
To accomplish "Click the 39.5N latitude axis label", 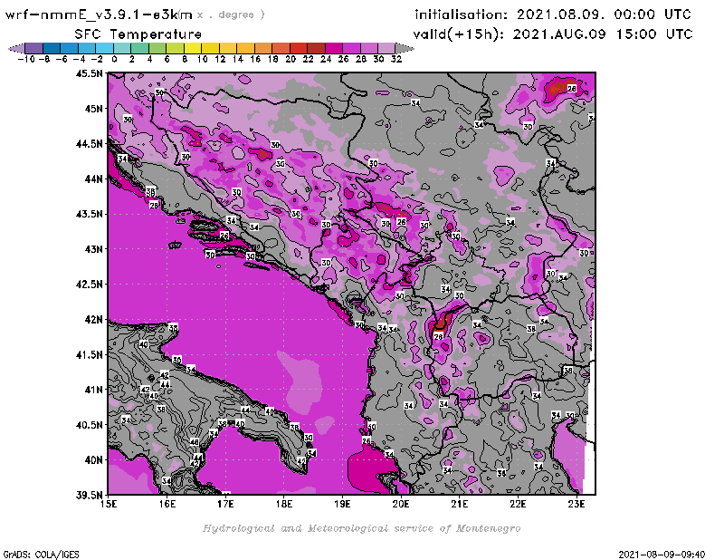I will (x=88, y=495).
